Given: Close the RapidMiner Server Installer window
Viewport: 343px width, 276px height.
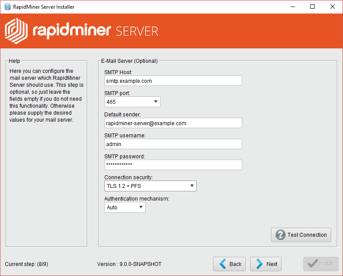Looking at the screenshot, I should pyautogui.click(x=333, y=7).
